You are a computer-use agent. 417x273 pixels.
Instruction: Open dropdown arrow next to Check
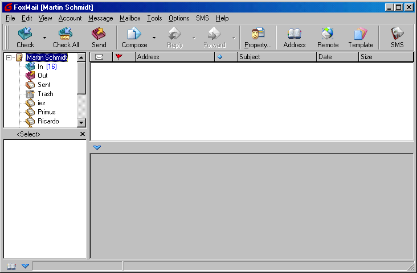pos(44,38)
